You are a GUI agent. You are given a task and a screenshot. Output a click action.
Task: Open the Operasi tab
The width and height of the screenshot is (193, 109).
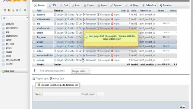click(116, 5)
